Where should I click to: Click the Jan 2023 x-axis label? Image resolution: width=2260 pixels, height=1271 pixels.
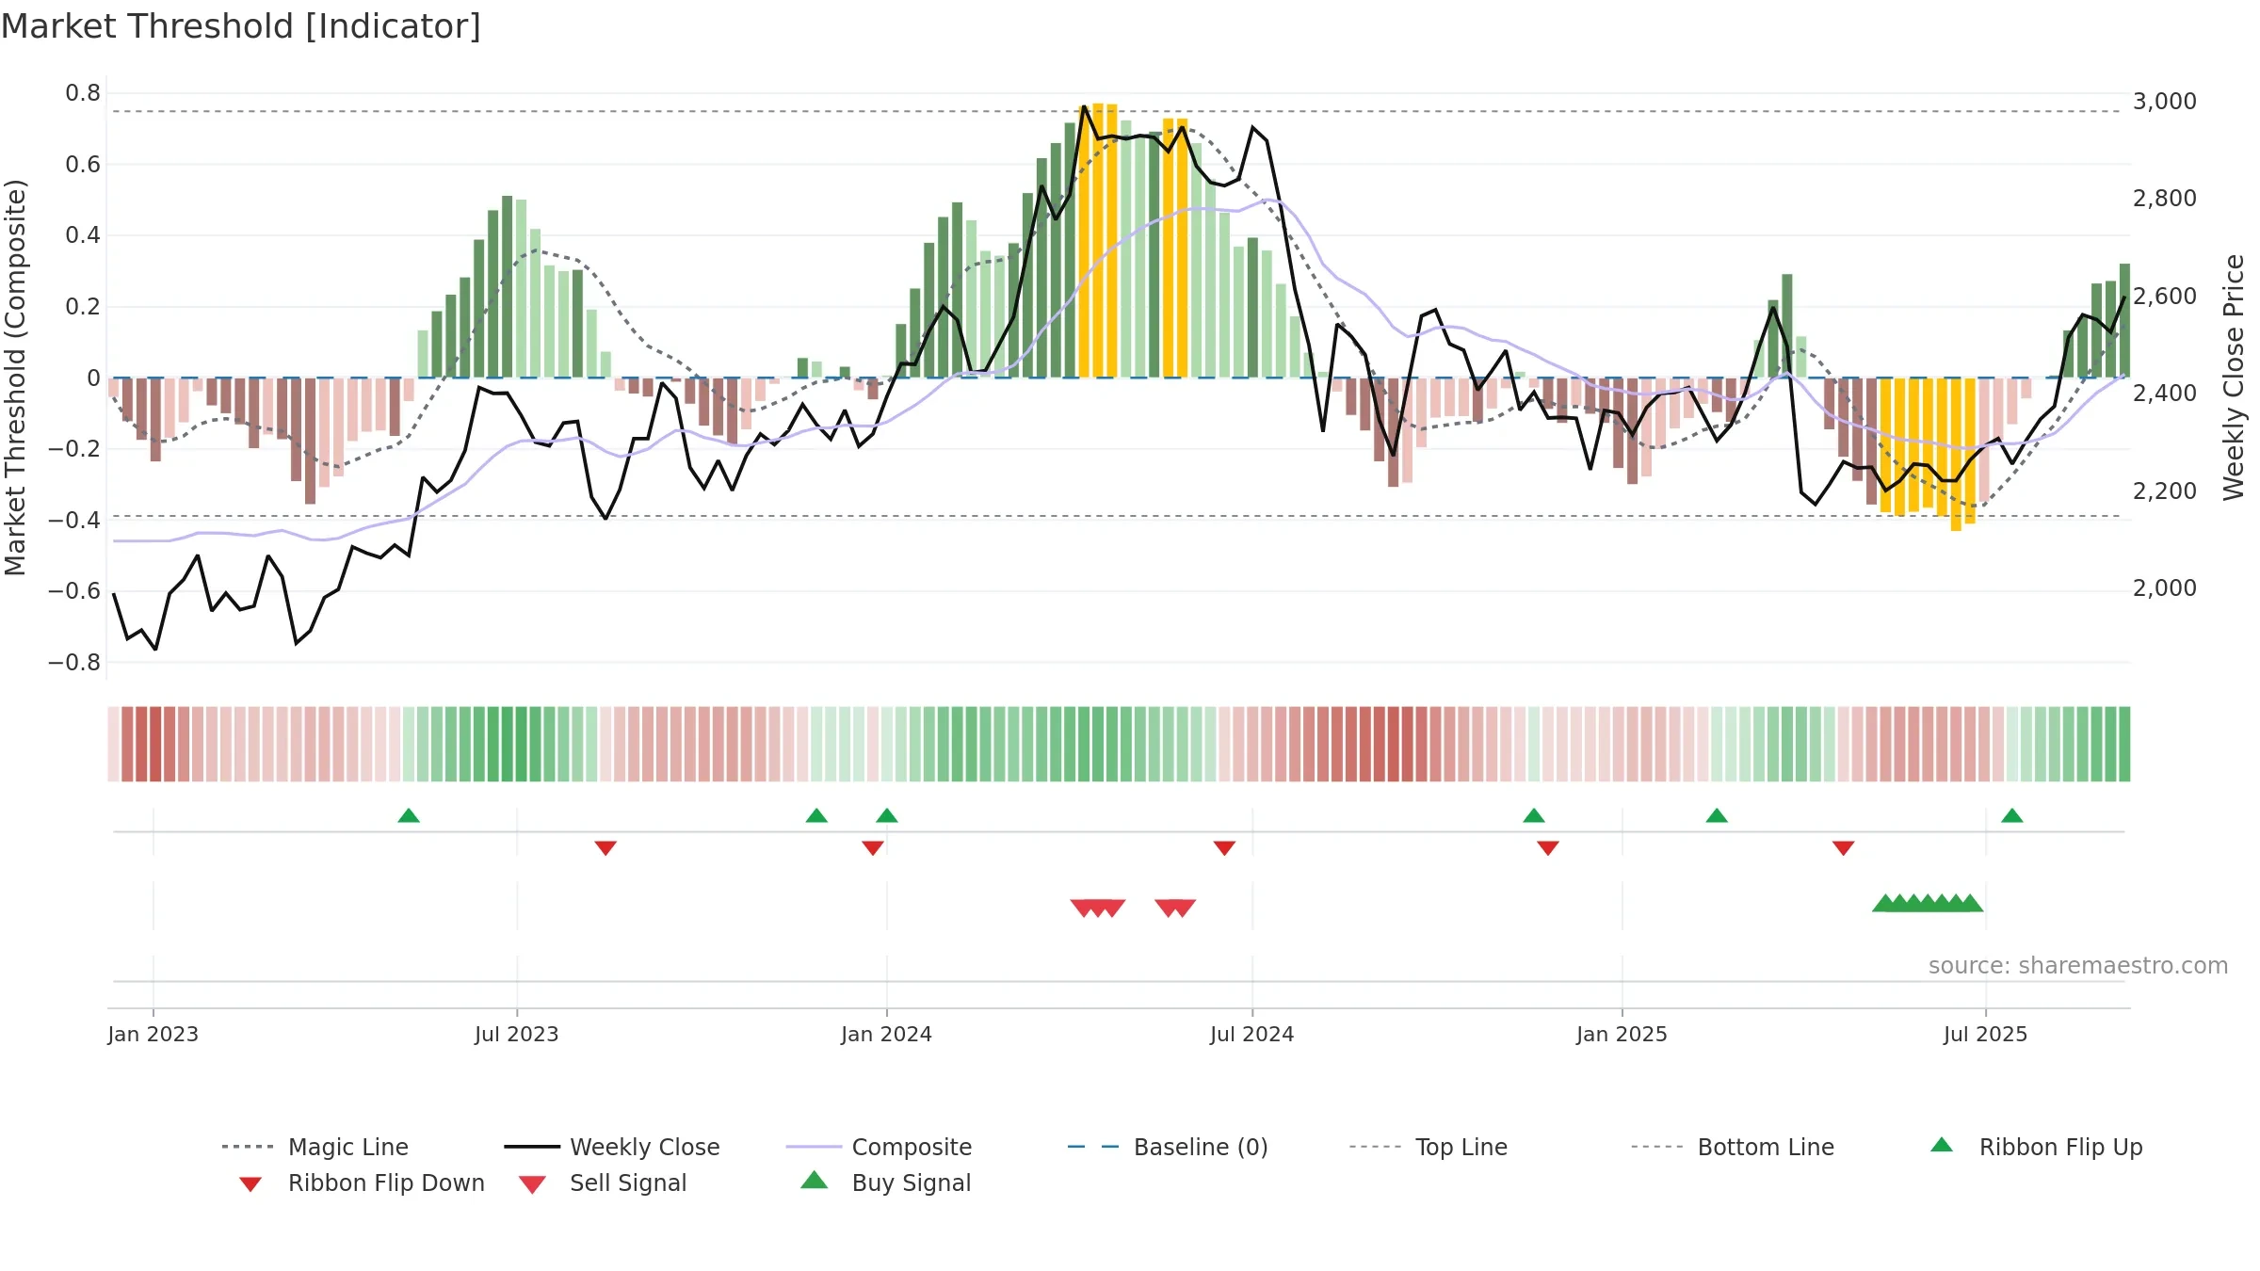click(x=153, y=1034)
